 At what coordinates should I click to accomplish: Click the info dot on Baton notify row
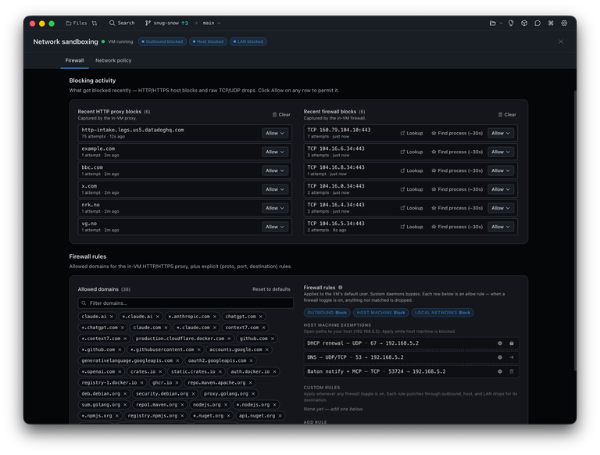point(500,372)
